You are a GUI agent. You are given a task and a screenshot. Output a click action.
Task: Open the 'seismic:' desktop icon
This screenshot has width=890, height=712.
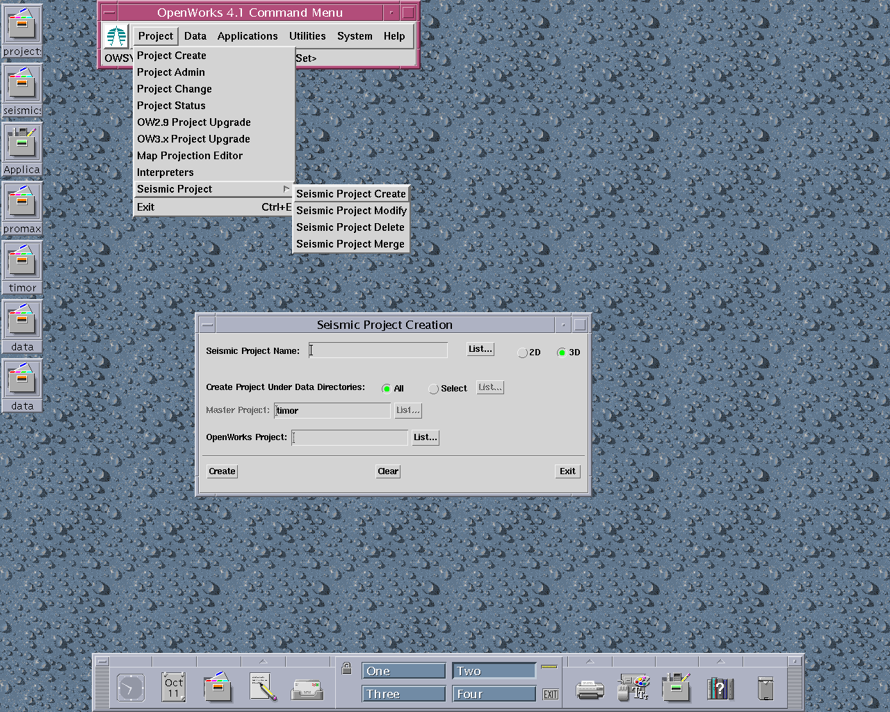[x=22, y=90]
